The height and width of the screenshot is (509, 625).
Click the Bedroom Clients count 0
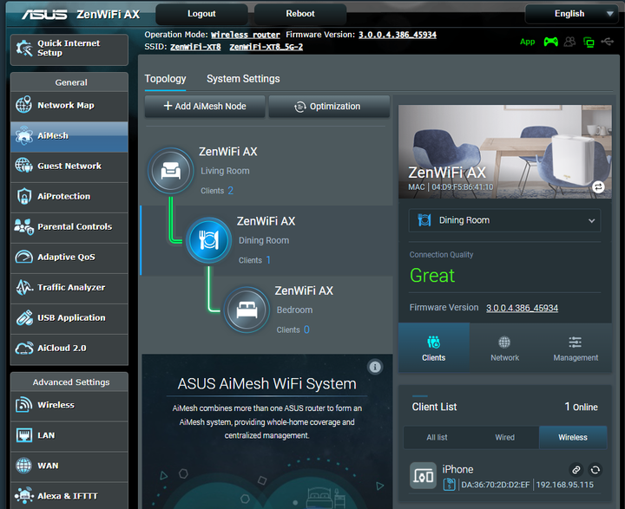(x=306, y=330)
